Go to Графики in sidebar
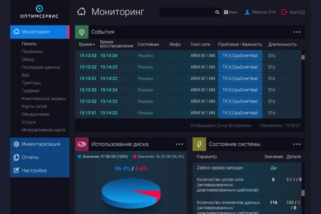 (30, 91)
